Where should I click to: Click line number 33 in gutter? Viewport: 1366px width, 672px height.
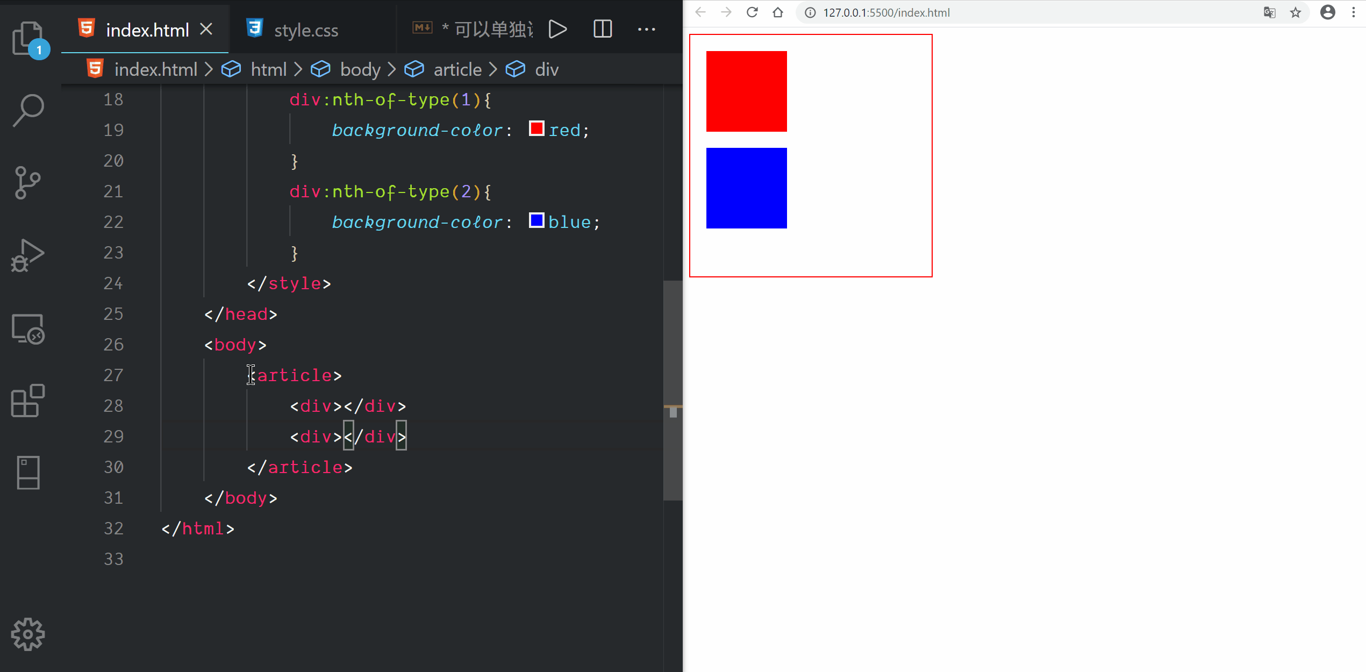click(113, 559)
